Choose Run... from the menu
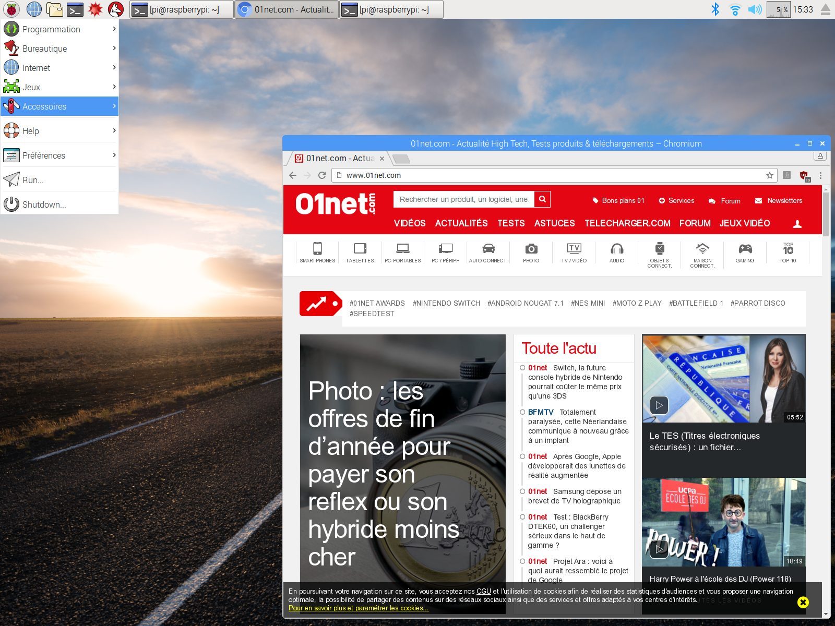 click(x=59, y=180)
